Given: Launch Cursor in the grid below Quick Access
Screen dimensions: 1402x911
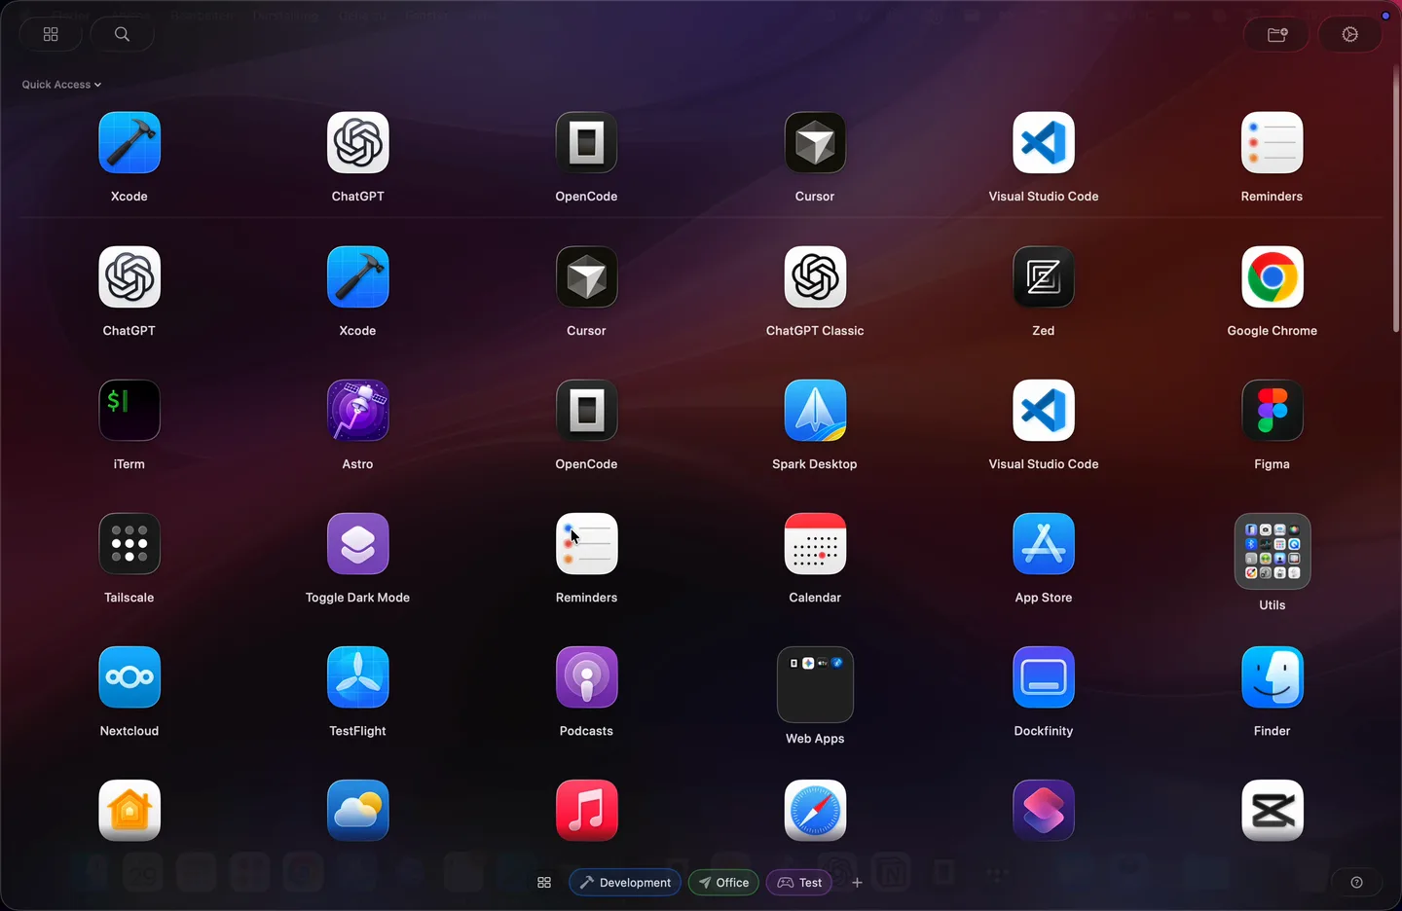Looking at the screenshot, I should click(587, 277).
